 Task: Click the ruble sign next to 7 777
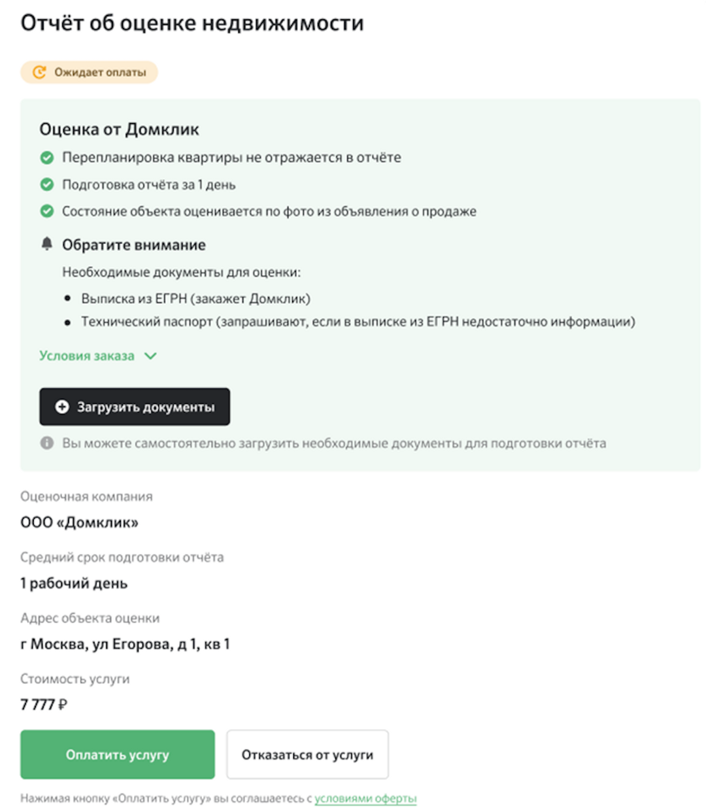pos(63,705)
